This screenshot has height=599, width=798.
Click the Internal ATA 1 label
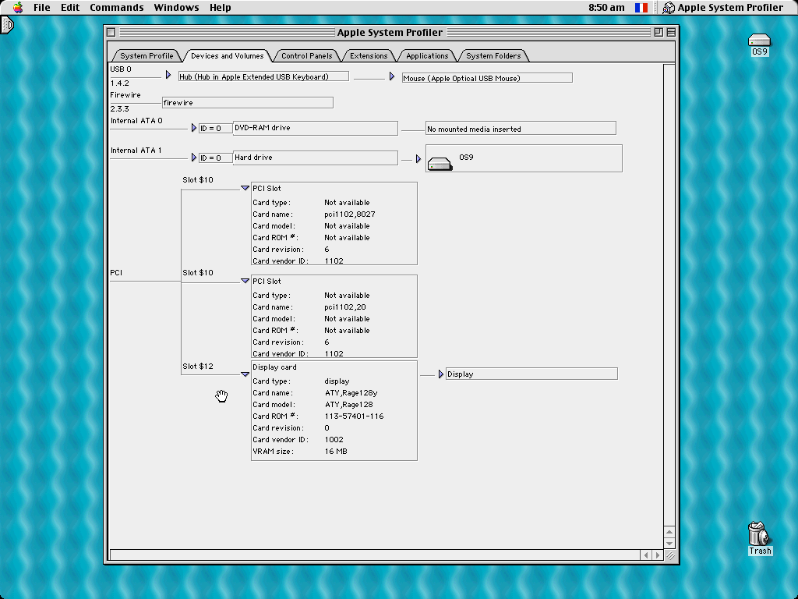point(136,151)
